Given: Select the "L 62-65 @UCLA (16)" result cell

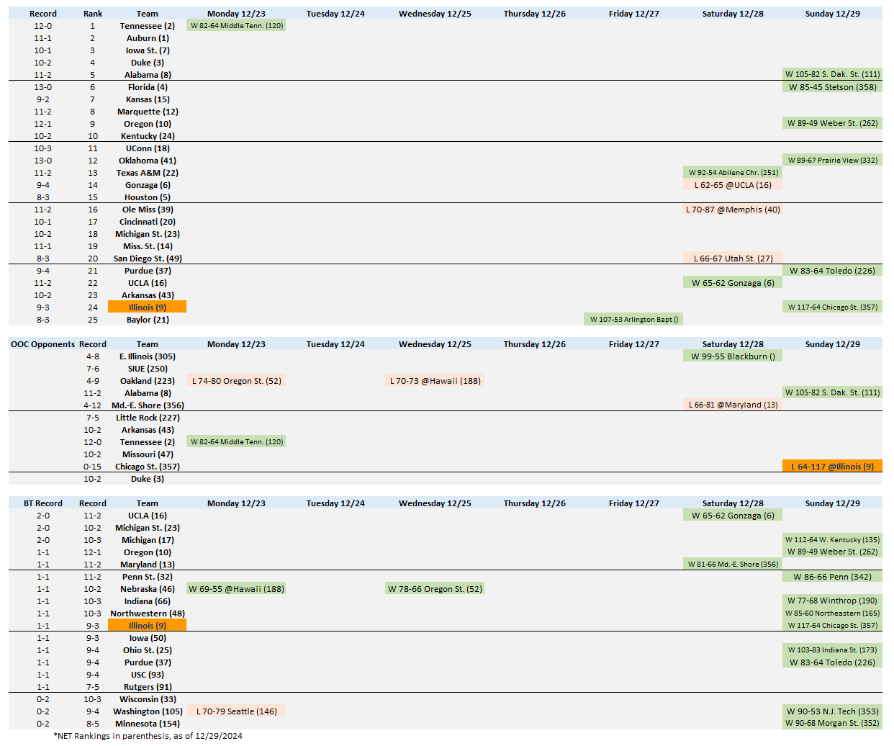Looking at the screenshot, I should [733, 185].
